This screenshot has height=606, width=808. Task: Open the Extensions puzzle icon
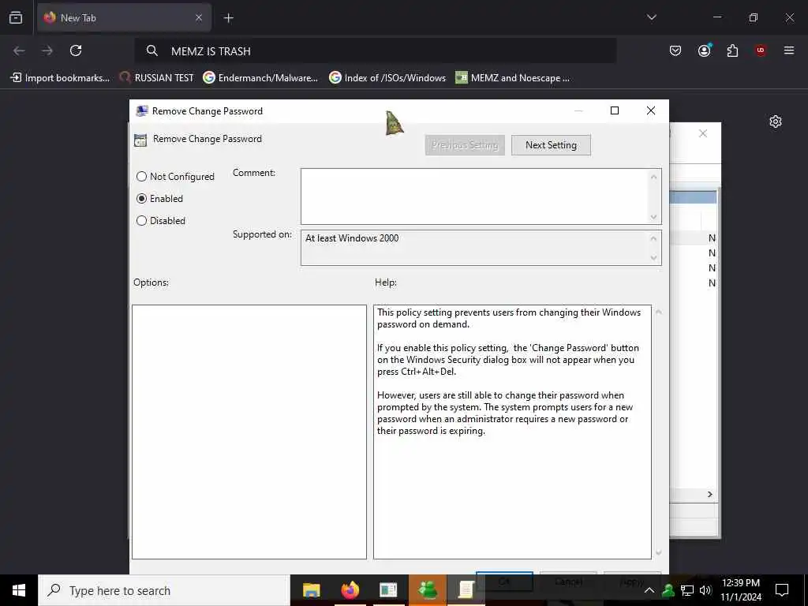[732, 50]
